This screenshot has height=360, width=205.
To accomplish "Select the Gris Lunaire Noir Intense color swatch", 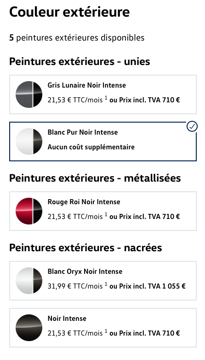I will 29,94.
